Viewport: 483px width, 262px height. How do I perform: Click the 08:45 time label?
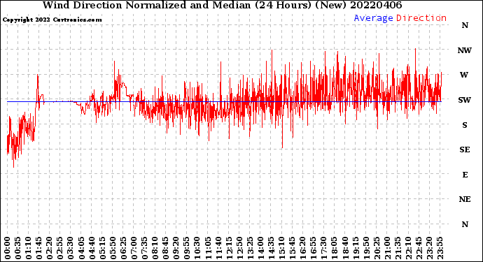166,248
